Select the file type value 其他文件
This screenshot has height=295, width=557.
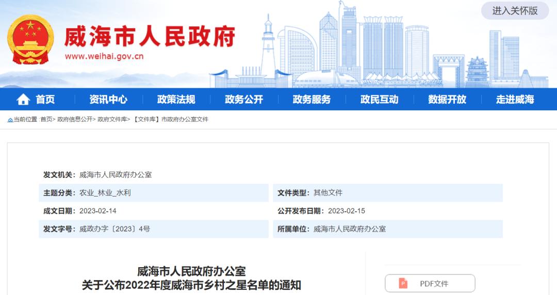tap(328, 193)
